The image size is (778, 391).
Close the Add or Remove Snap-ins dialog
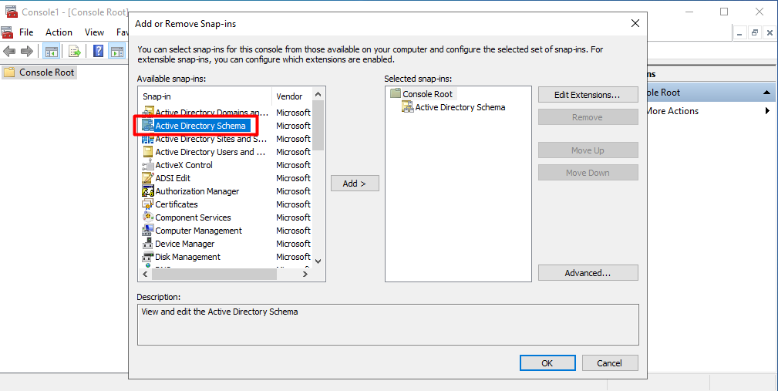click(x=635, y=23)
